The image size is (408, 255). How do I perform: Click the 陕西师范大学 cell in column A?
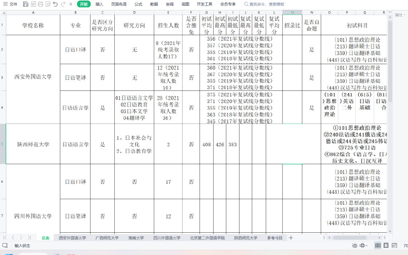coord(33,144)
